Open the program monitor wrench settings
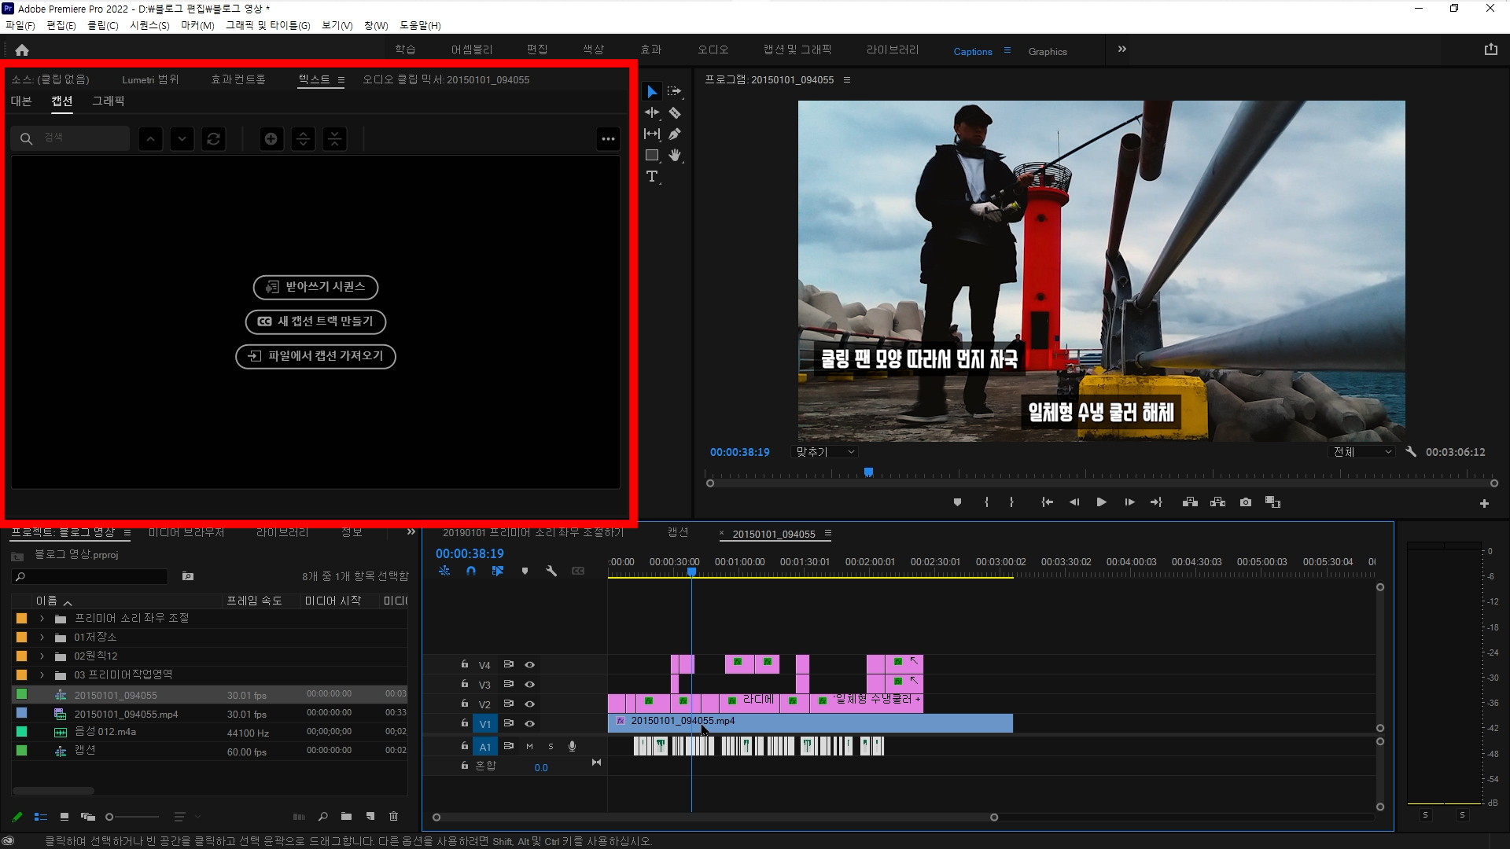 (x=1411, y=452)
